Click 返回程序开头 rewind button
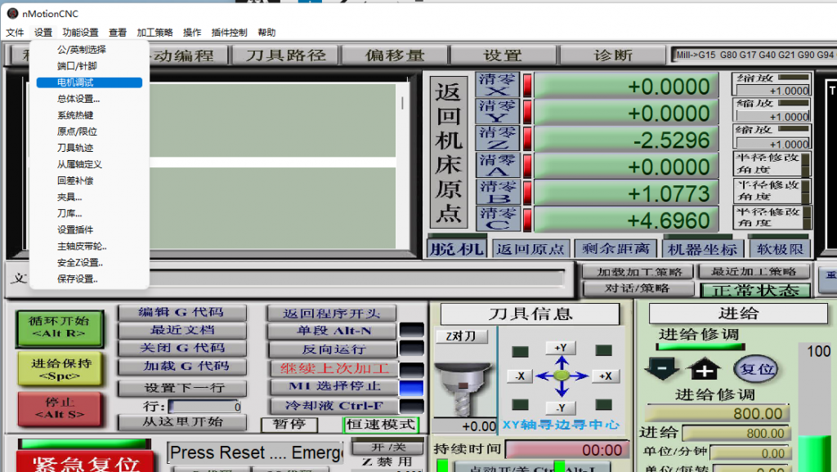The width and height of the screenshot is (837, 472). pyautogui.click(x=332, y=313)
